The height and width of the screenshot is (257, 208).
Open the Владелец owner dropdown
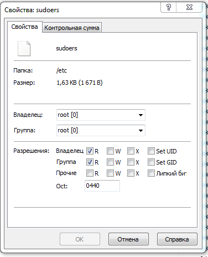[101, 115]
